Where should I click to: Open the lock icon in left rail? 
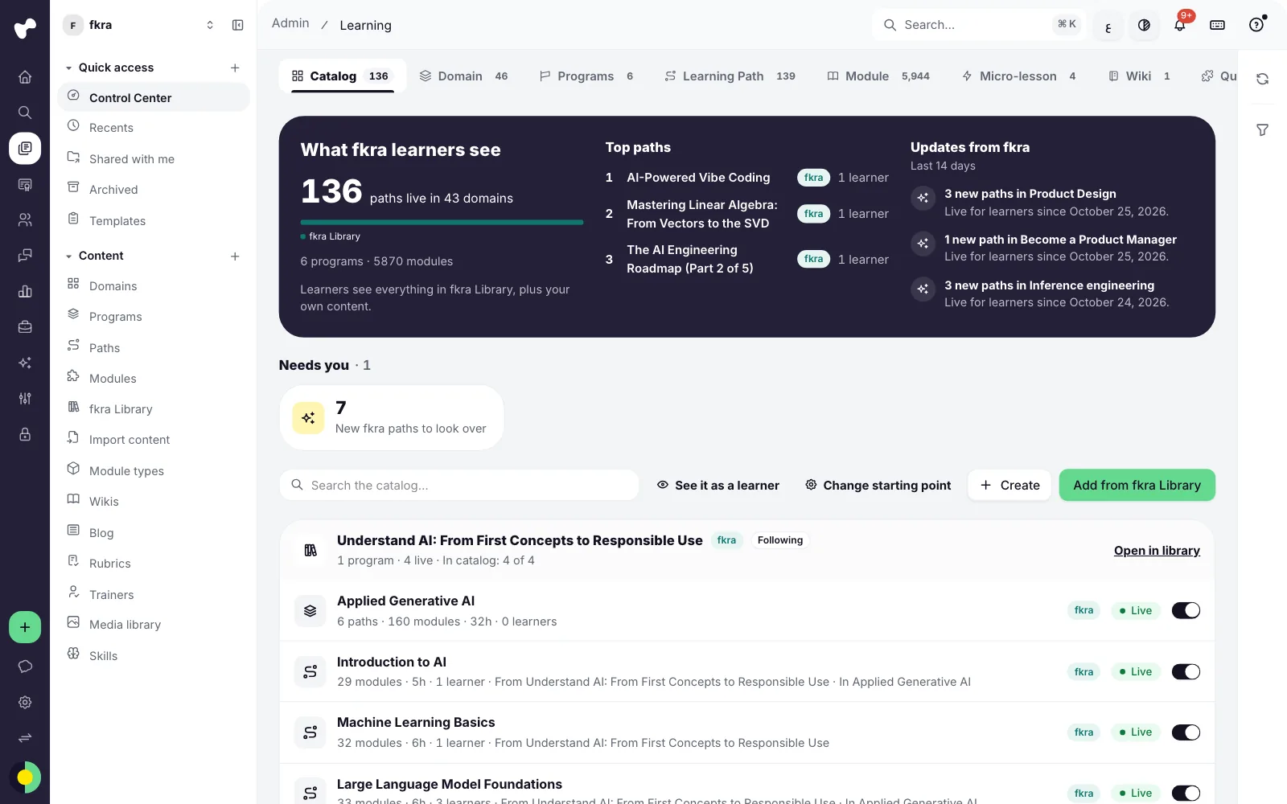coord(25,434)
